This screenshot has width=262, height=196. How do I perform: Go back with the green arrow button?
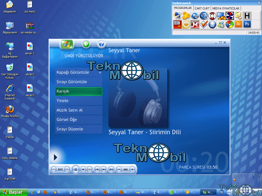coord(86,44)
